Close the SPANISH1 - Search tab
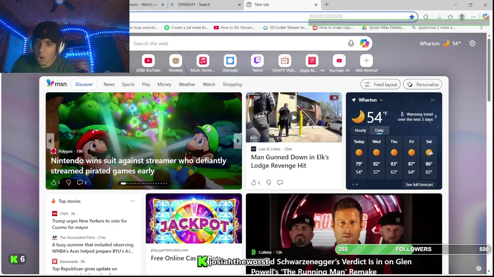Image resolution: width=494 pixels, height=277 pixels. tap(239, 5)
